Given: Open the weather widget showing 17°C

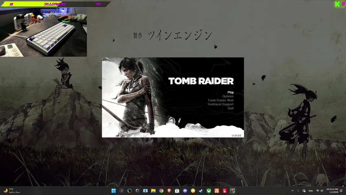Looking at the screenshot, I should (11, 191).
